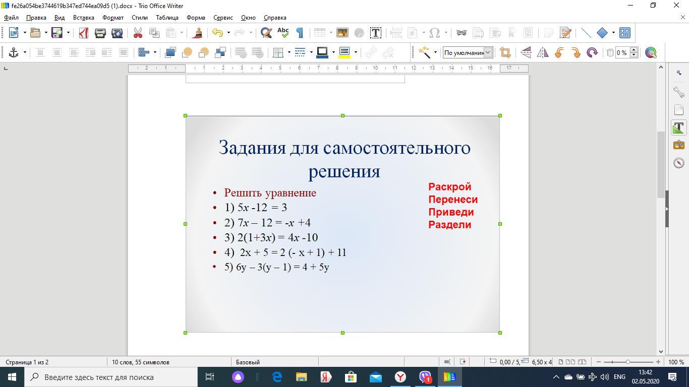Open the alignment options dropdown

tap(154, 52)
